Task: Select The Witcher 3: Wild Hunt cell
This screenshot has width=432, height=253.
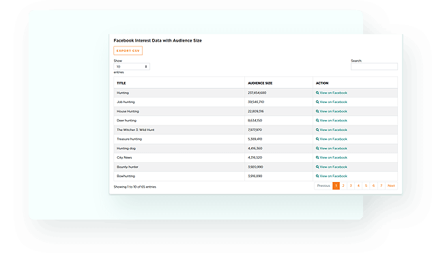Action: point(179,130)
